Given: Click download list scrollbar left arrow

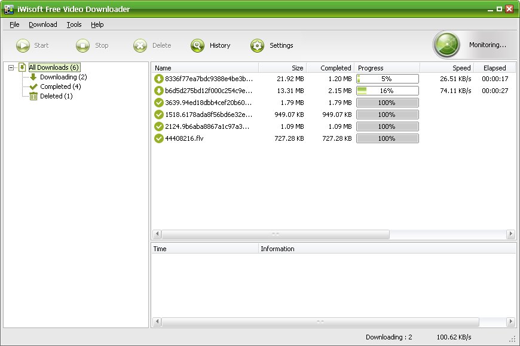Looking at the screenshot, I should click(x=157, y=234).
